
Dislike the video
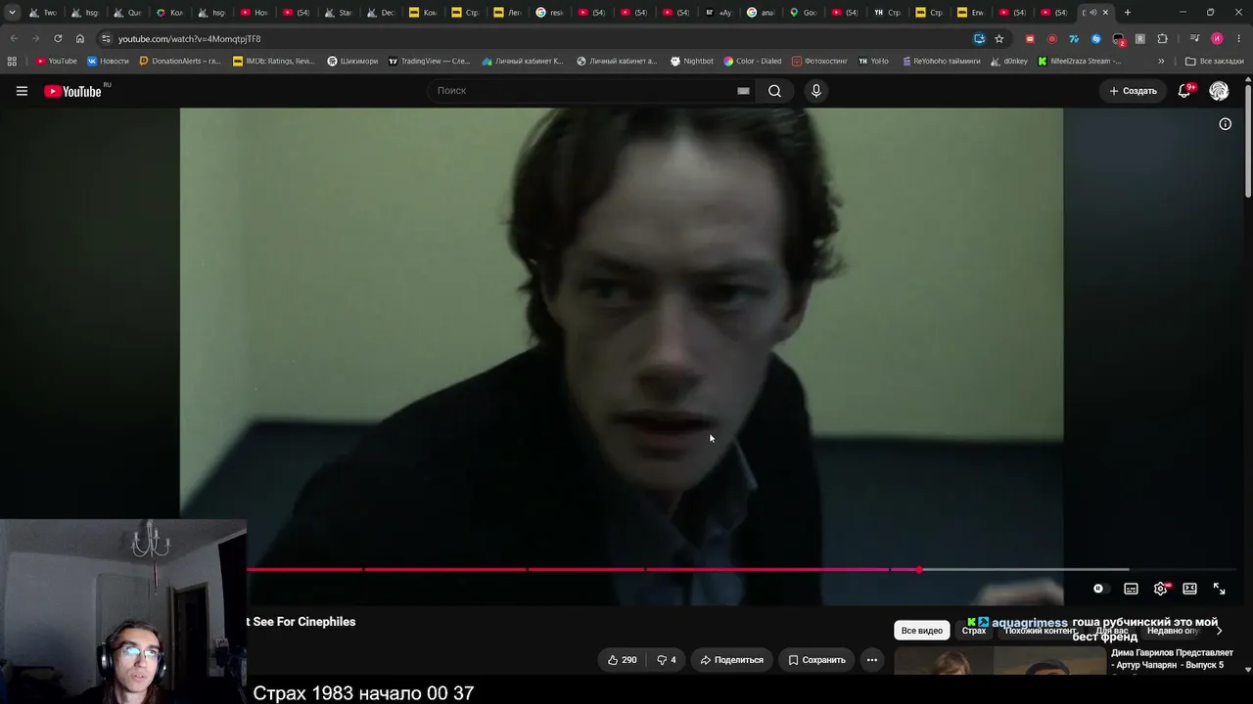point(666,660)
